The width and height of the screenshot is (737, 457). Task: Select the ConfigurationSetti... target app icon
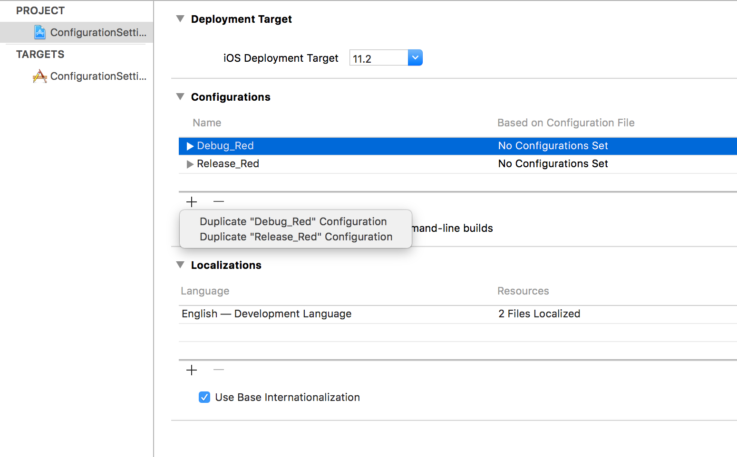coord(40,76)
